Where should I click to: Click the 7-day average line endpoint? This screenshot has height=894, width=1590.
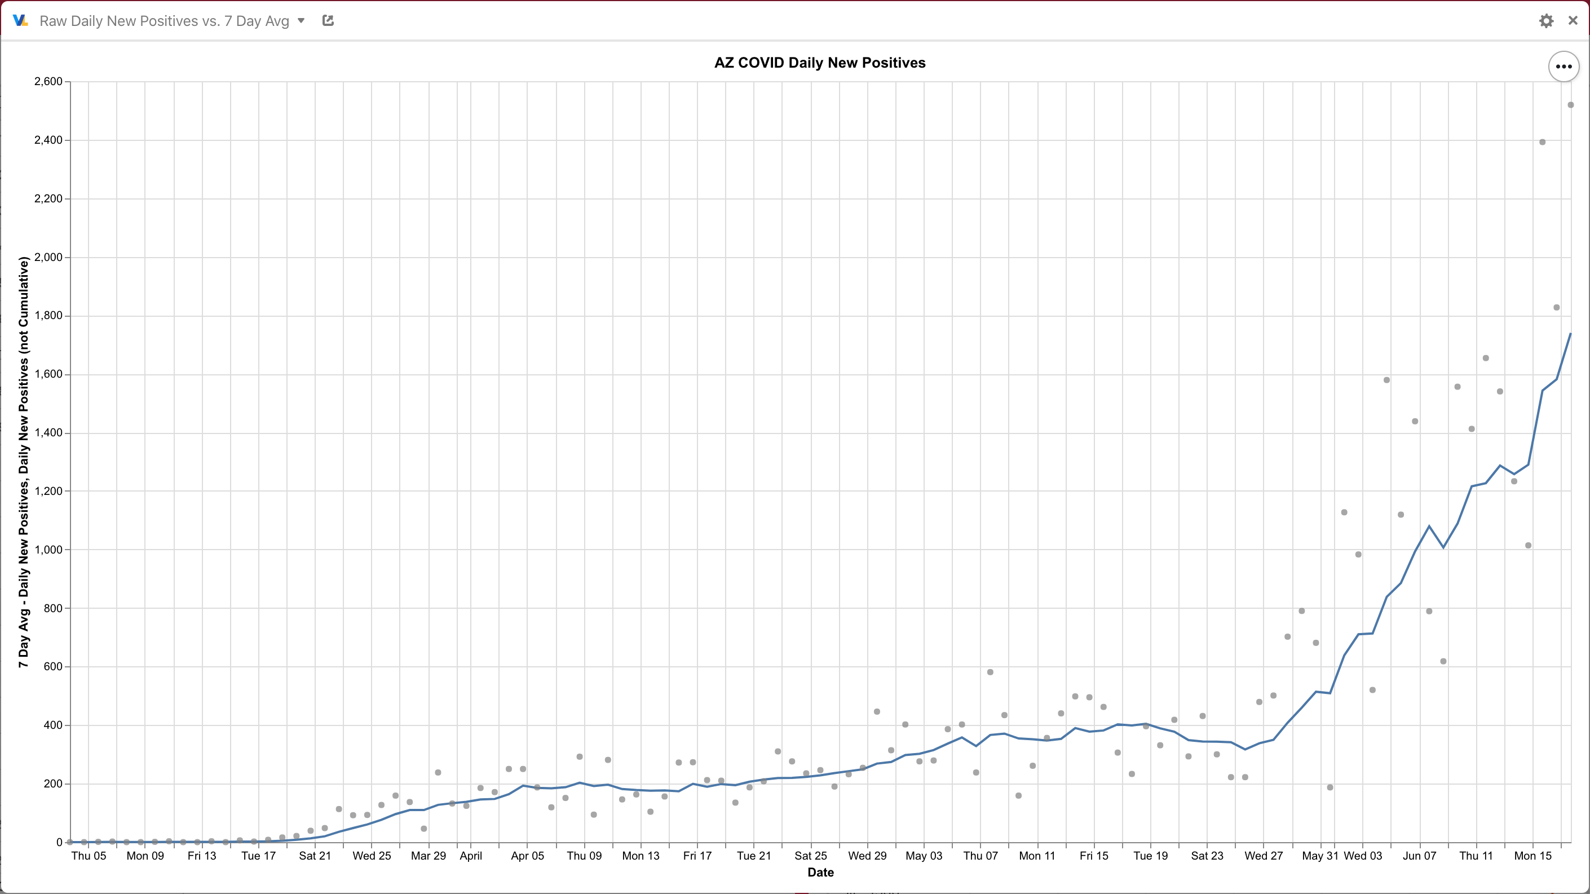click(1570, 334)
